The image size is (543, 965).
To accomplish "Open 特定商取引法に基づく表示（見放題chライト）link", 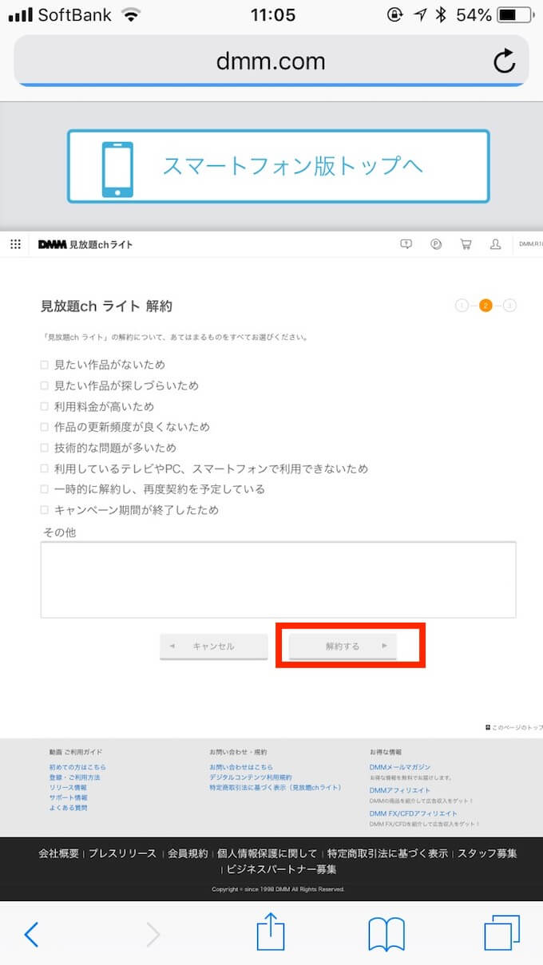I will pyautogui.click(x=275, y=788).
